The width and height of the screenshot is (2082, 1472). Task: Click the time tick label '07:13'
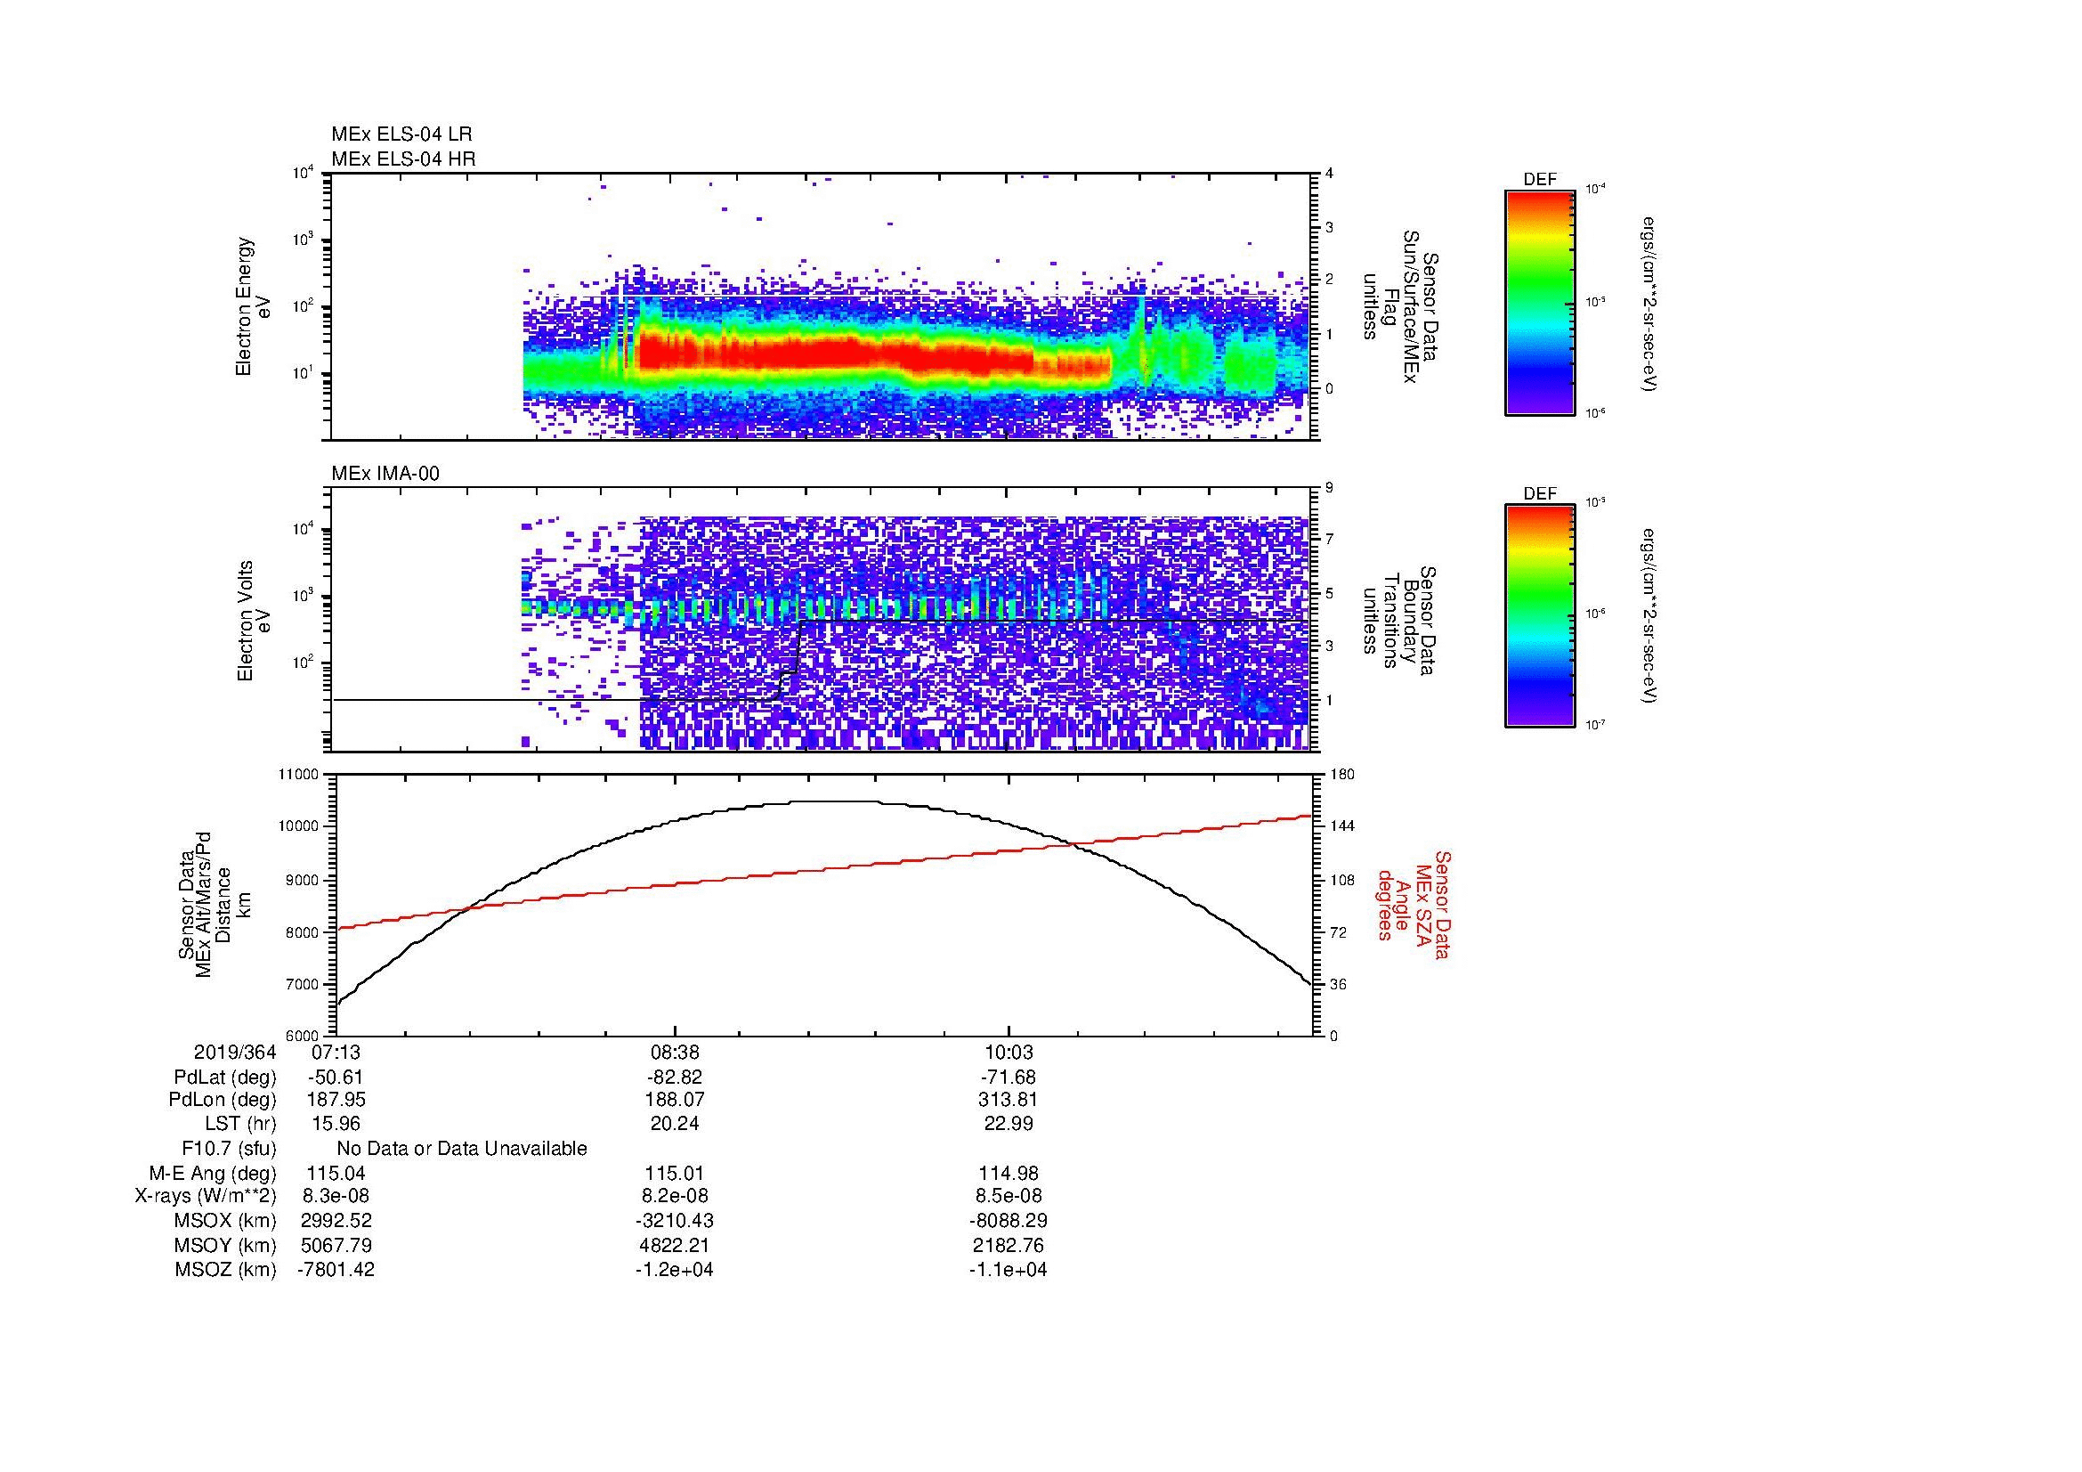(x=336, y=1053)
